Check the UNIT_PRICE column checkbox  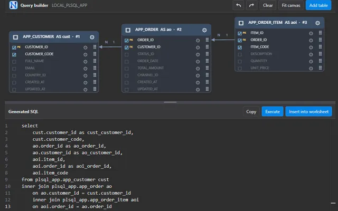(240, 69)
